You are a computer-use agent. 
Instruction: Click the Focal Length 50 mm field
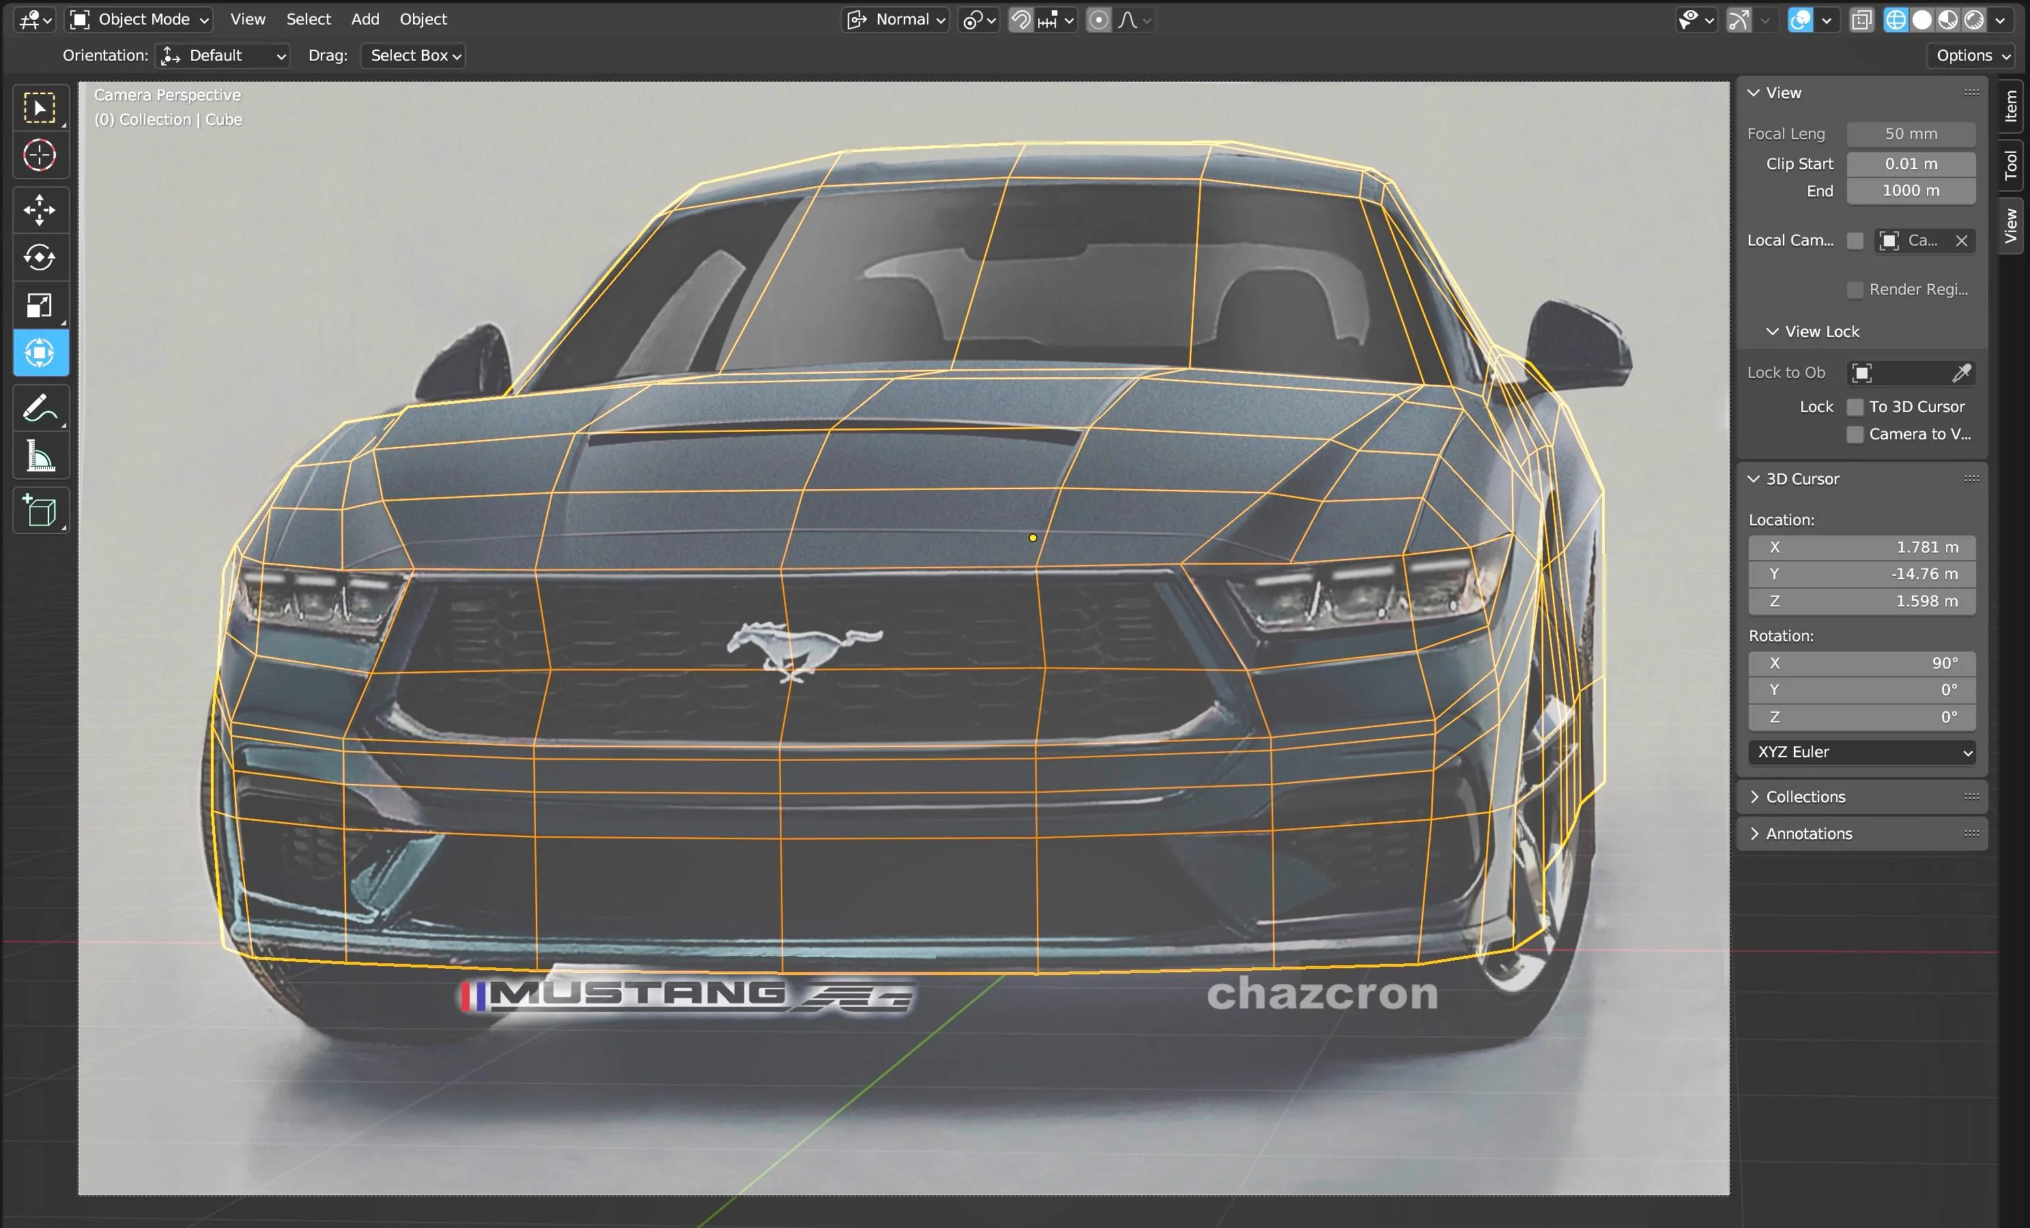pos(1911,134)
